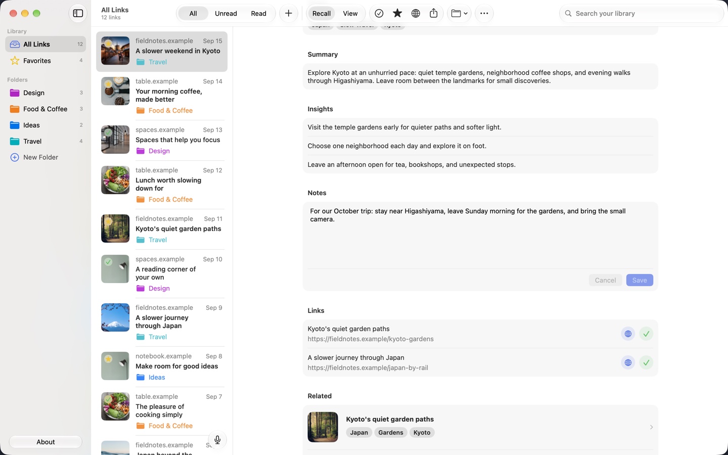The height and width of the screenshot is (455, 728).
Task: Open the Travel folder in sidebar
Action: coord(45,142)
